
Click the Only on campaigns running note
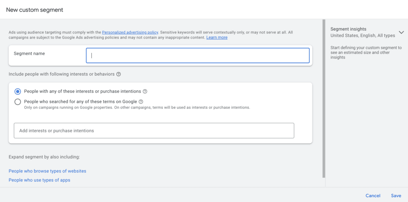pos(137,108)
